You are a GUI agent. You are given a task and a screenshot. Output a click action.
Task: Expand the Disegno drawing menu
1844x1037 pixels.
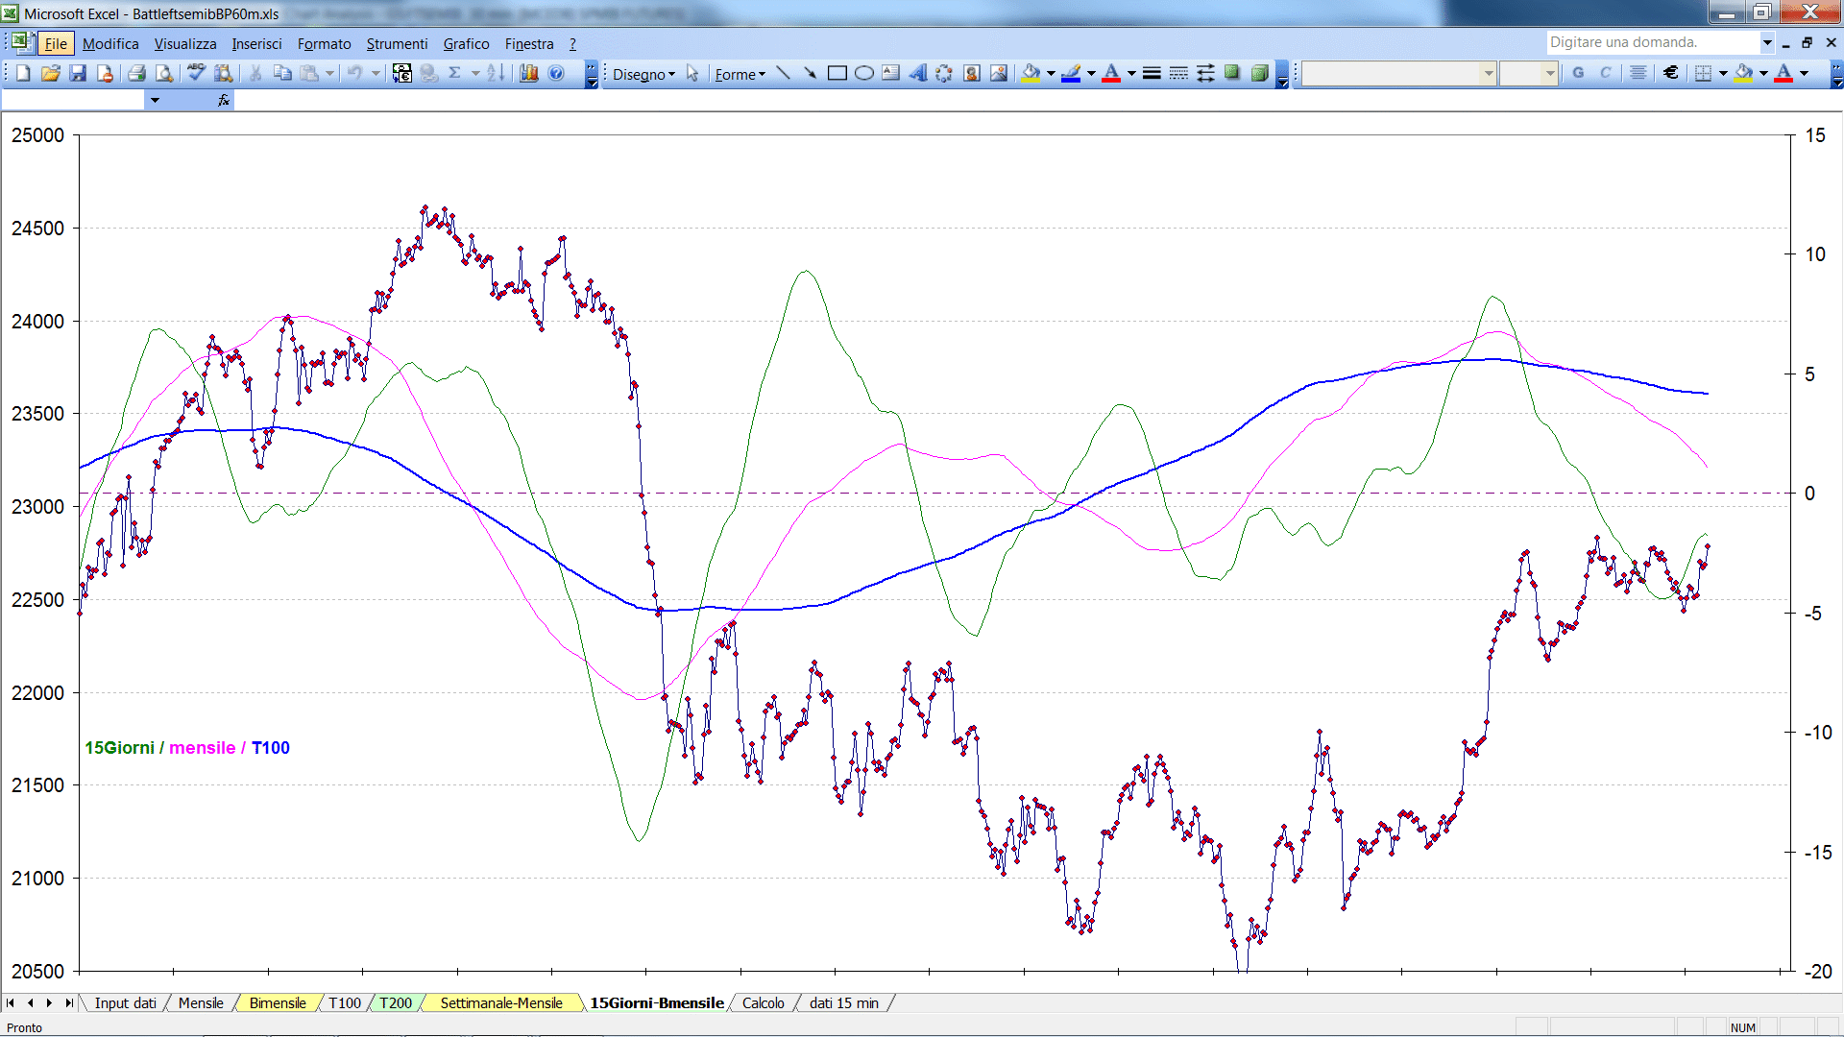[x=643, y=74]
